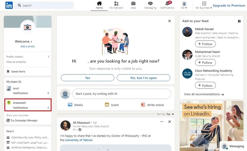
Task: Click Try Campaign Manager
Action: point(22,120)
